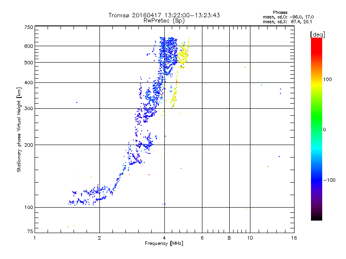
Task: Click the phase colorbar
Action: coord(317,129)
